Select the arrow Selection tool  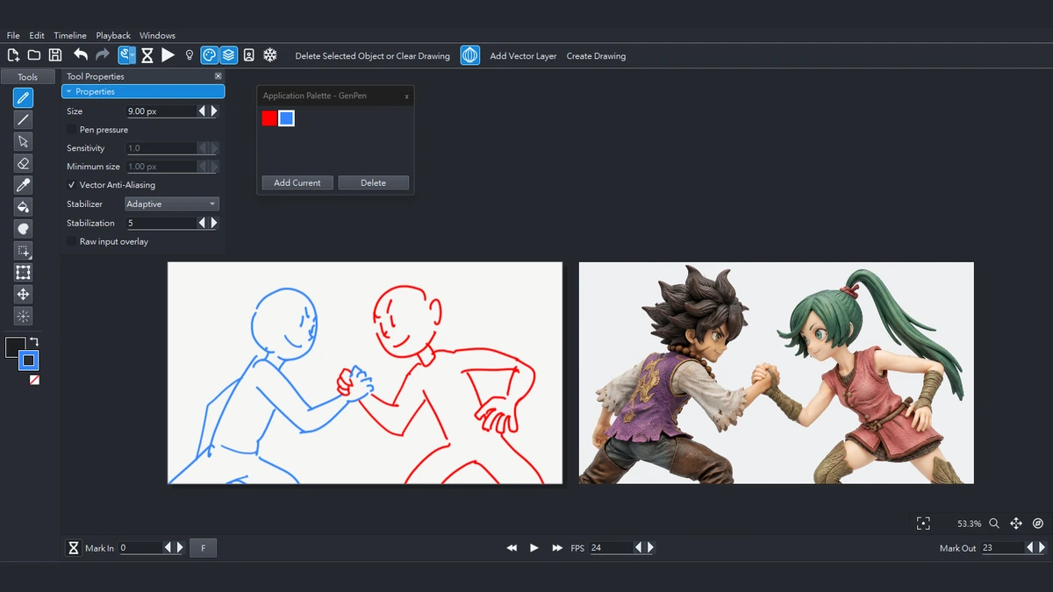pyautogui.click(x=24, y=141)
